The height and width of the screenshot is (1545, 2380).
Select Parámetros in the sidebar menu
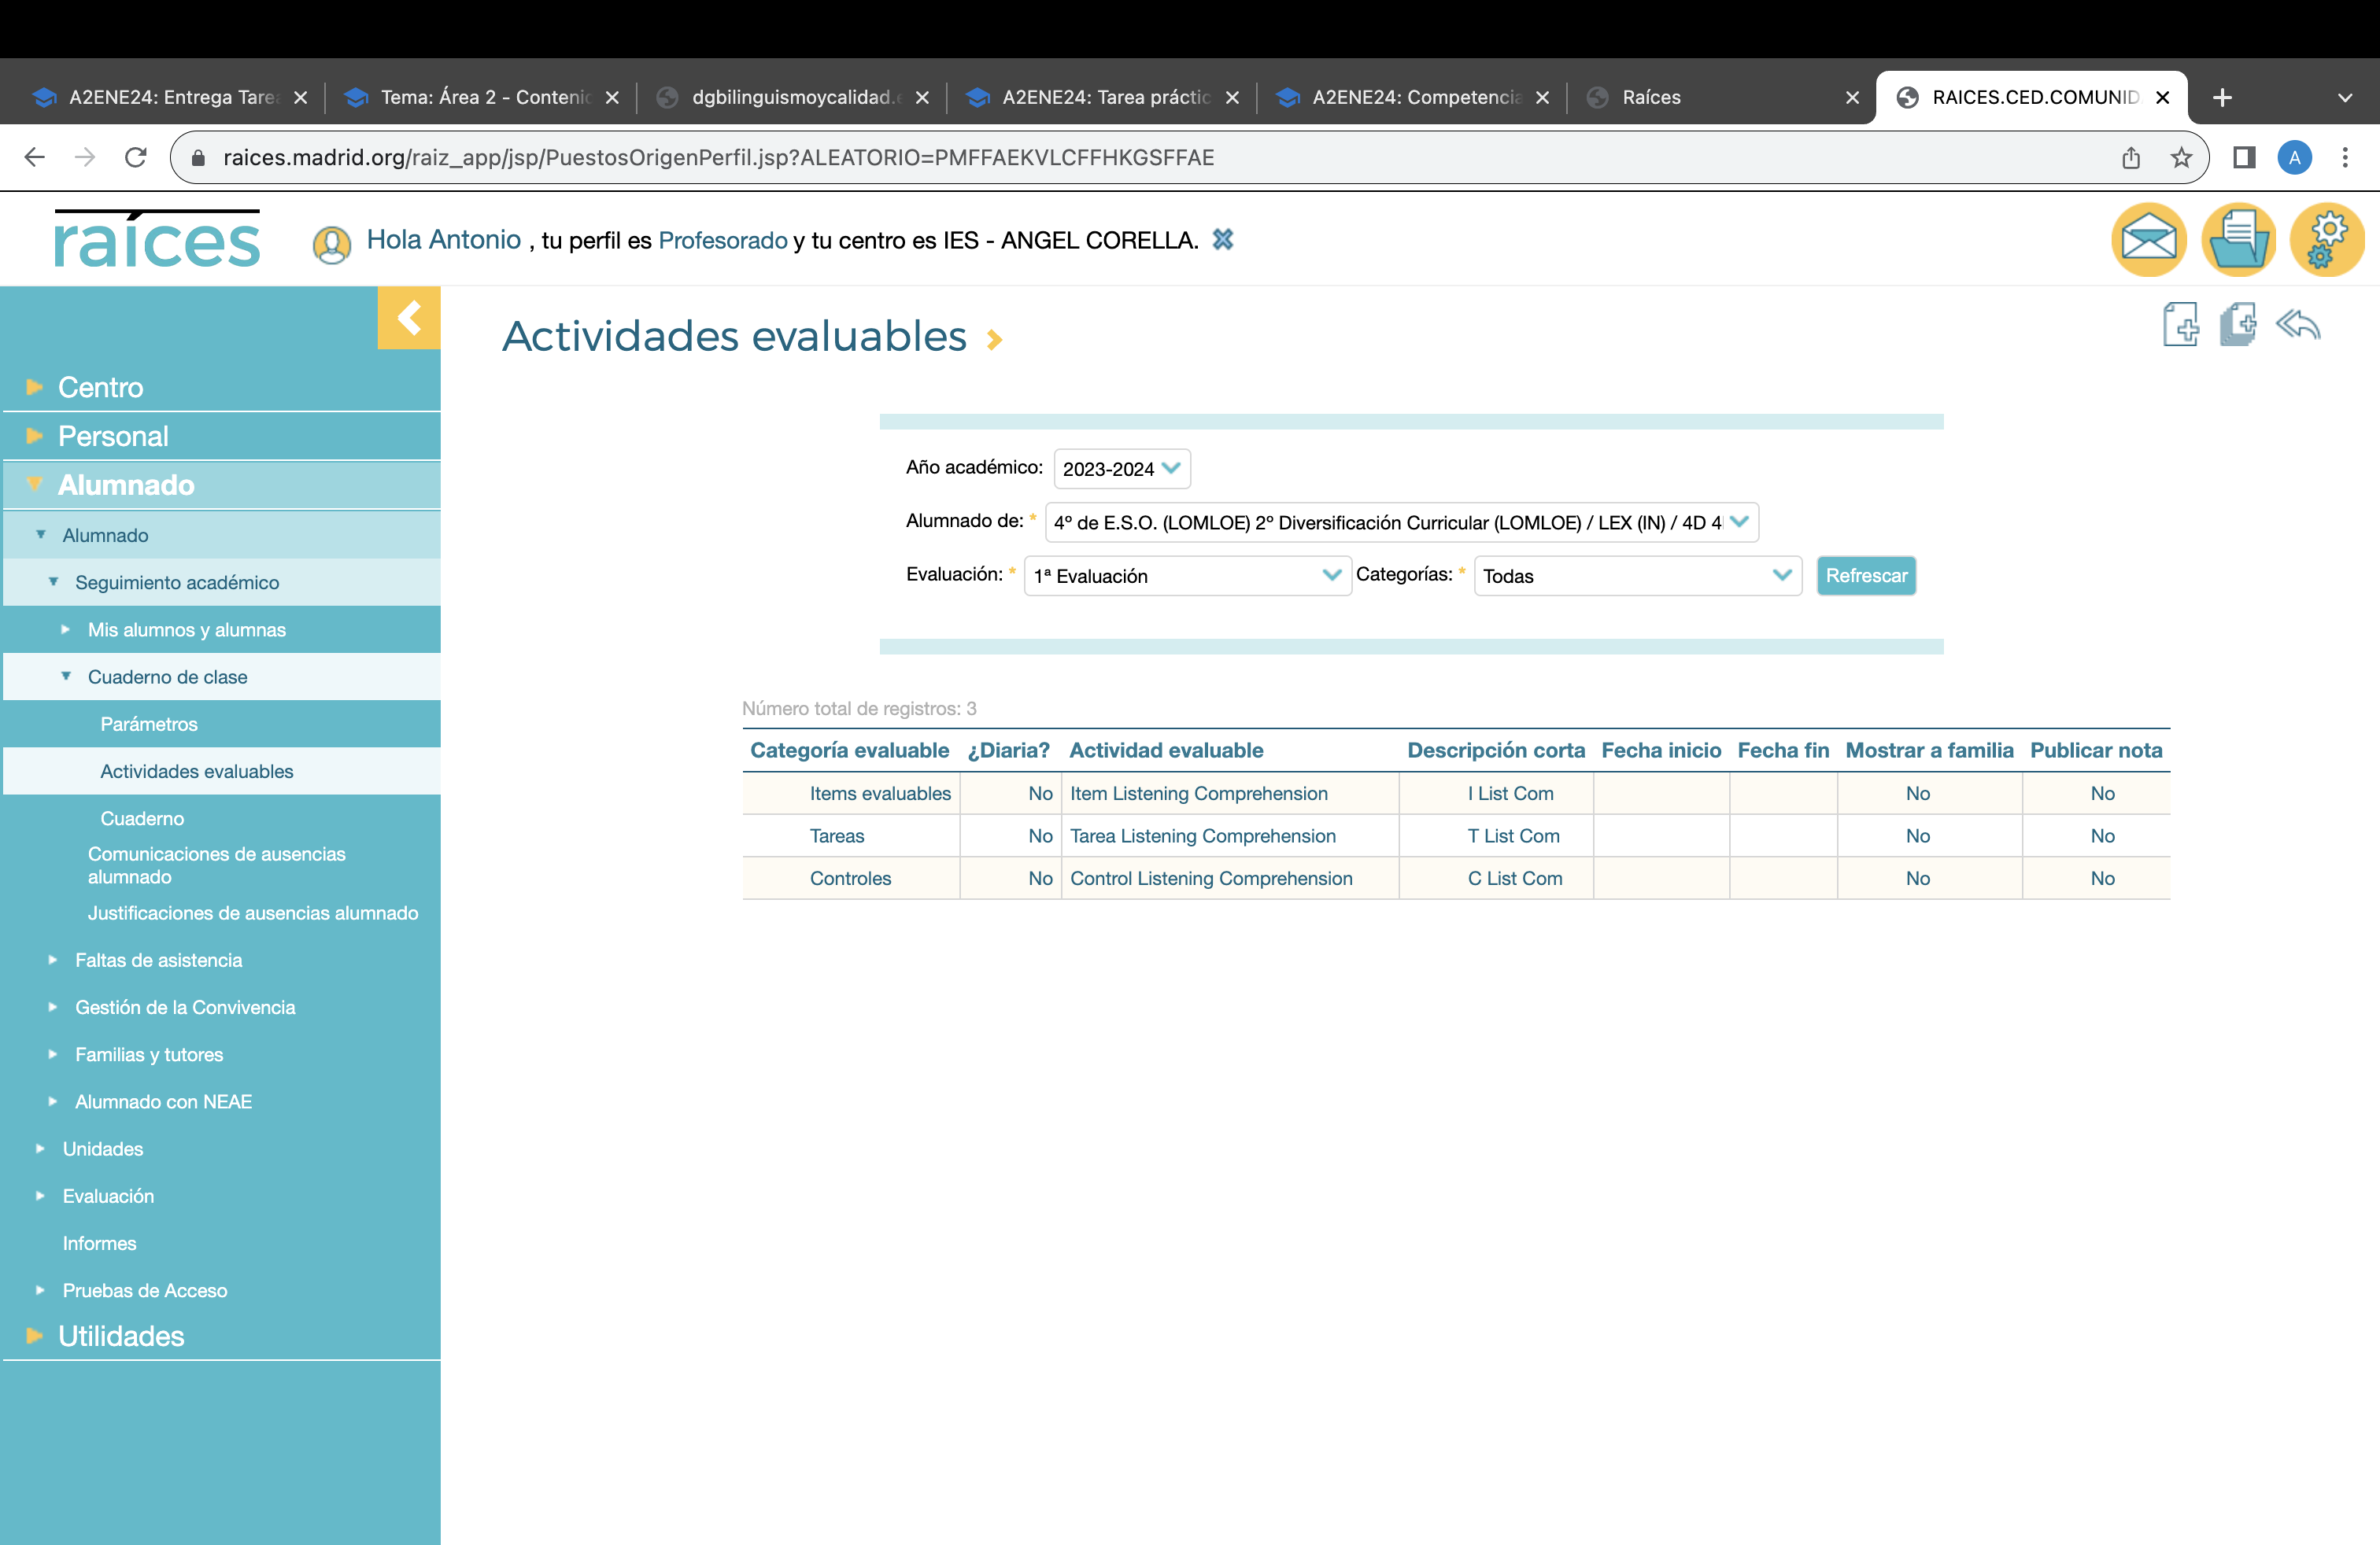click(x=149, y=724)
